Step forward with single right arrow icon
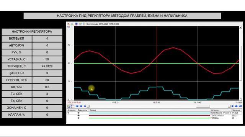Viewport: 245px width, 137px height. pos(232,106)
